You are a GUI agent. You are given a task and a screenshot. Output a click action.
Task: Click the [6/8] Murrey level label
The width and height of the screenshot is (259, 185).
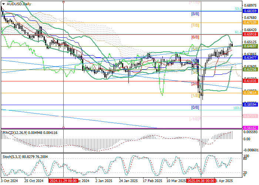195,37
